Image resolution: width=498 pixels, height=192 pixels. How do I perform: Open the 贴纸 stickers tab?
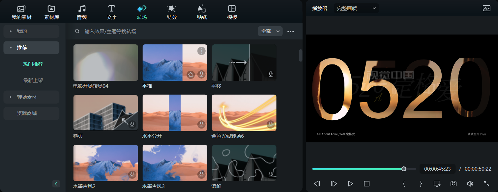pos(202,13)
